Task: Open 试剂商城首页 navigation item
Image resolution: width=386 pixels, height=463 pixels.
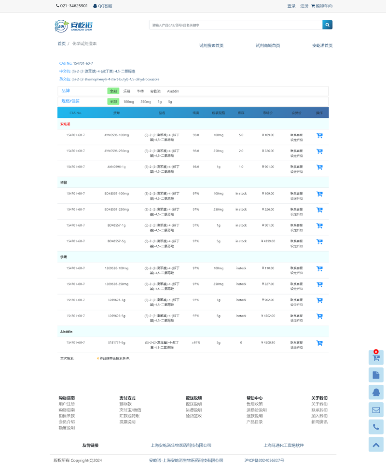Action: [x=268, y=45]
